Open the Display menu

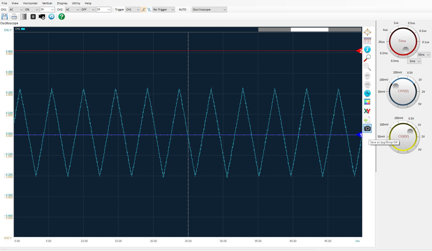click(62, 3)
